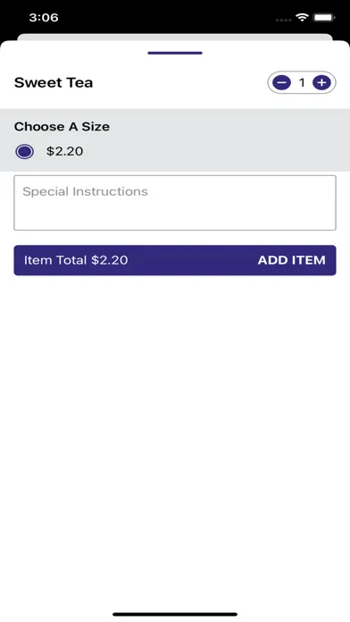Viewport: 350px width, 622px height.
Task: Tap the battery icon in status bar
Action: pos(324,18)
